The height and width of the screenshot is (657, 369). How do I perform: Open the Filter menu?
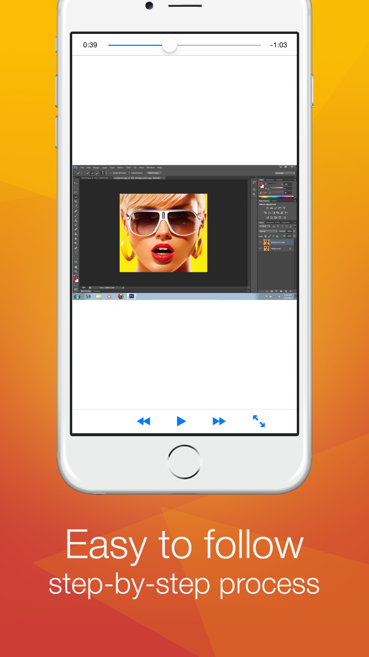pyautogui.click(x=128, y=168)
